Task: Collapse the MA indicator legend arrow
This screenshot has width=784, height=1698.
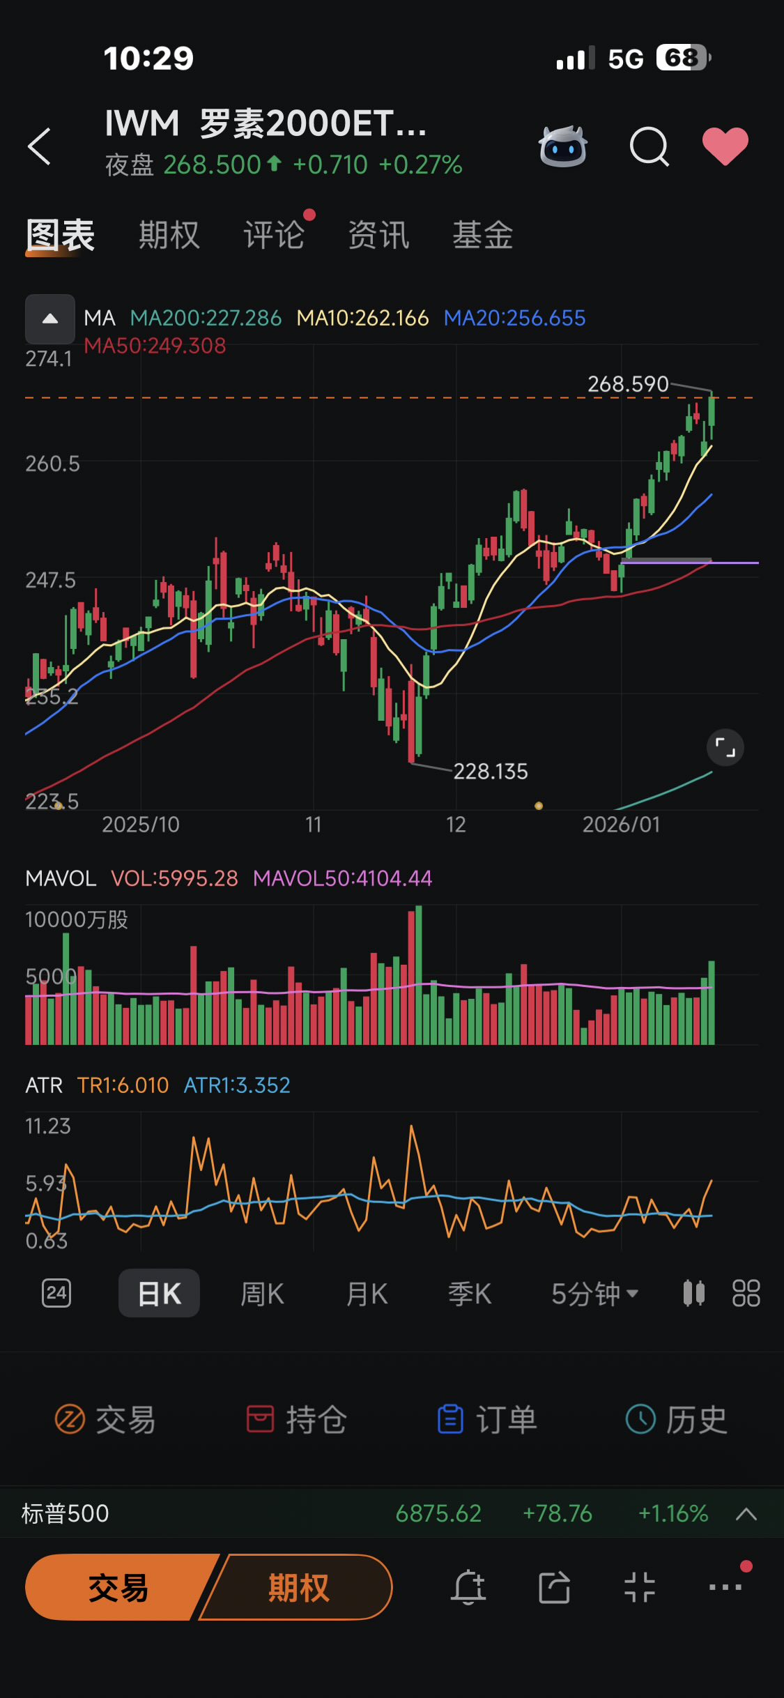Action: tap(50, 319)
